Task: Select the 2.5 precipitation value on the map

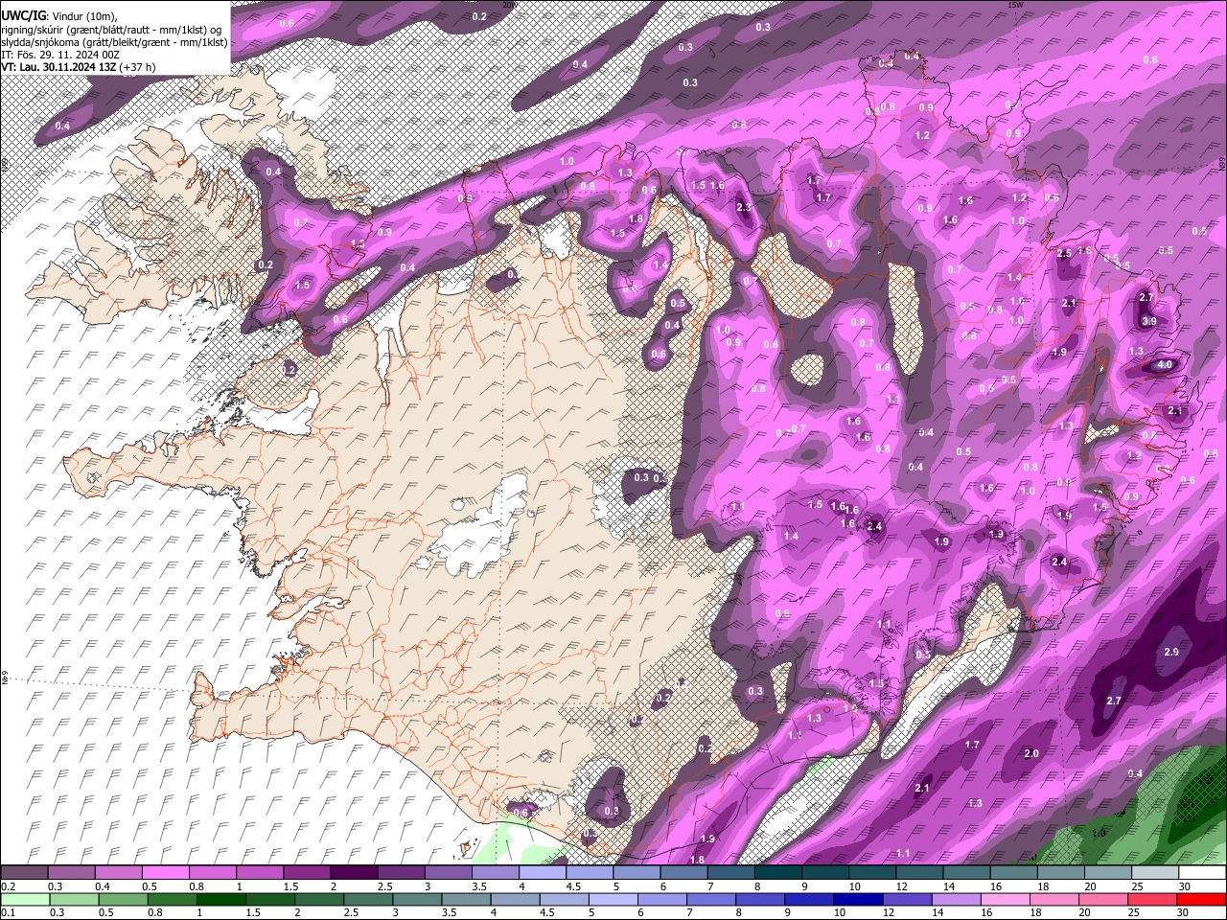Action: pos(1064,254)
